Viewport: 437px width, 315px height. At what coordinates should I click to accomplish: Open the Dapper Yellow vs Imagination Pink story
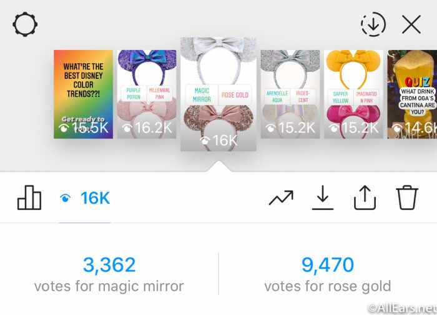(353, 94)
